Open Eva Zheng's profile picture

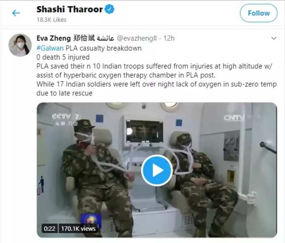[20, 45]
